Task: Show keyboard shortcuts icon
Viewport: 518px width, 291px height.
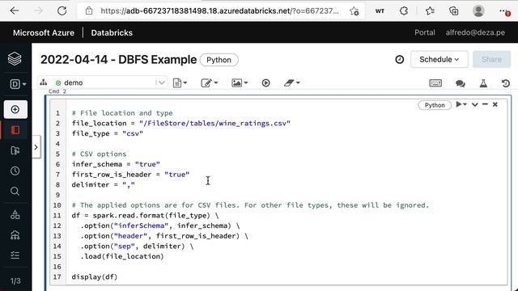Action: 435,83
